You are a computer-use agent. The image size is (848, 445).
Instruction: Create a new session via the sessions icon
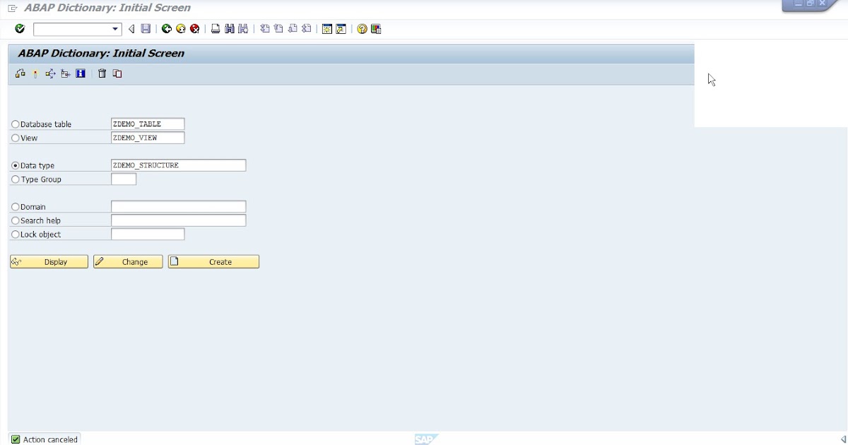pyautogui.click(x=327, y=29)
